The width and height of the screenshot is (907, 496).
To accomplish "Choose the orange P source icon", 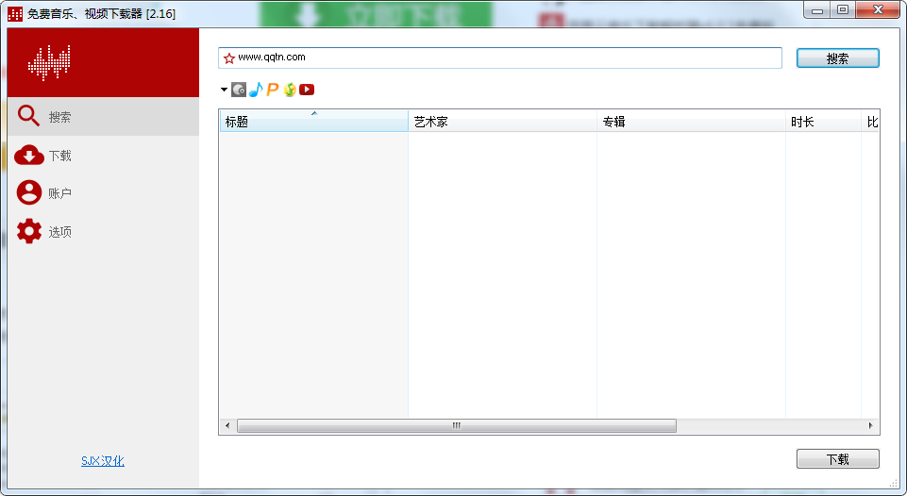I will [273, 90].
